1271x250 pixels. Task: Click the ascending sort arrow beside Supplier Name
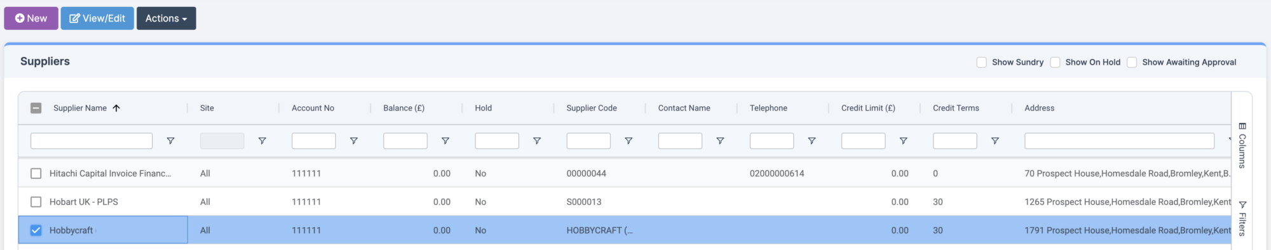pyautogui.click(x=116, y=108)
